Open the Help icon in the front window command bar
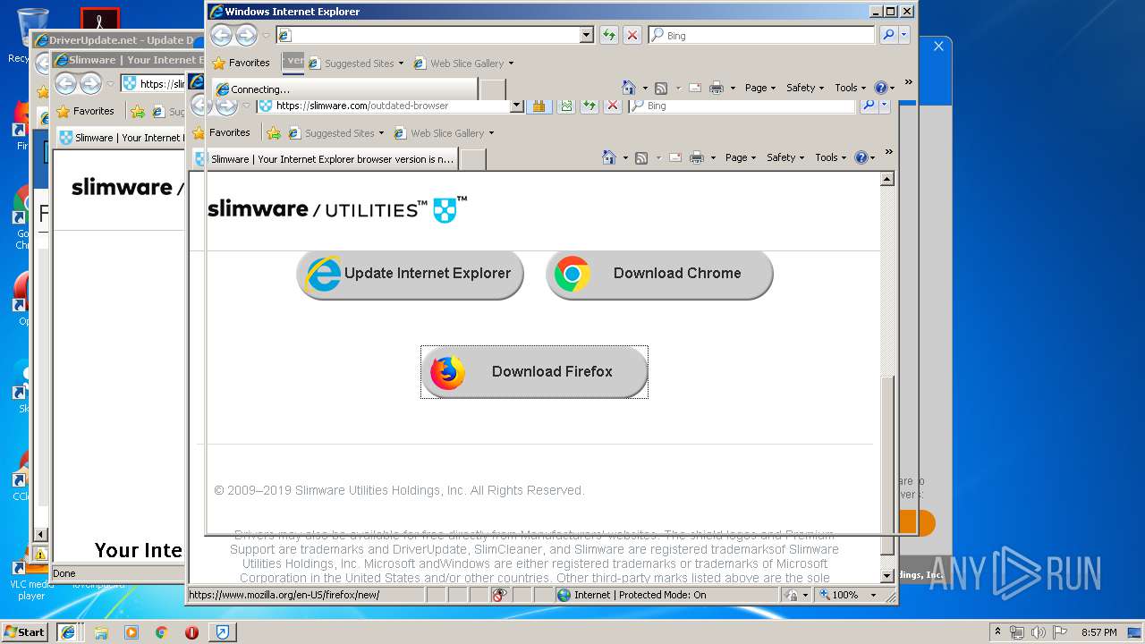This screenshot has width=1145, height=644. click(880, 88)
